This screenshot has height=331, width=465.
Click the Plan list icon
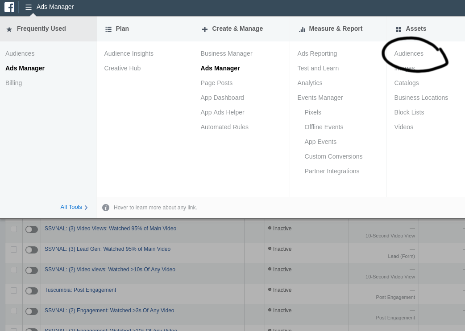tap(108, 29)
